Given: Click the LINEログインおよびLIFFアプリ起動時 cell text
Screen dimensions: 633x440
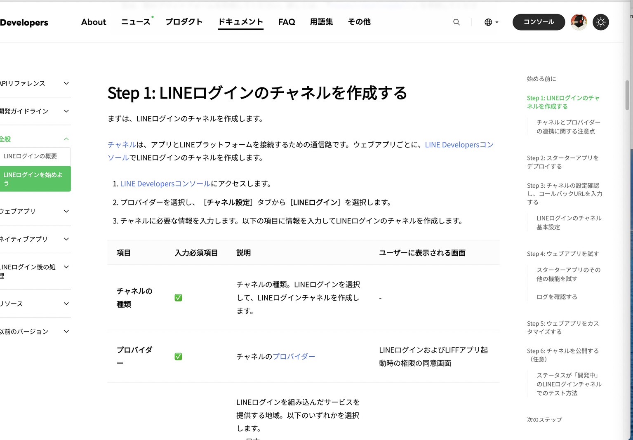Looking at the screenshot, I should 433,357.
